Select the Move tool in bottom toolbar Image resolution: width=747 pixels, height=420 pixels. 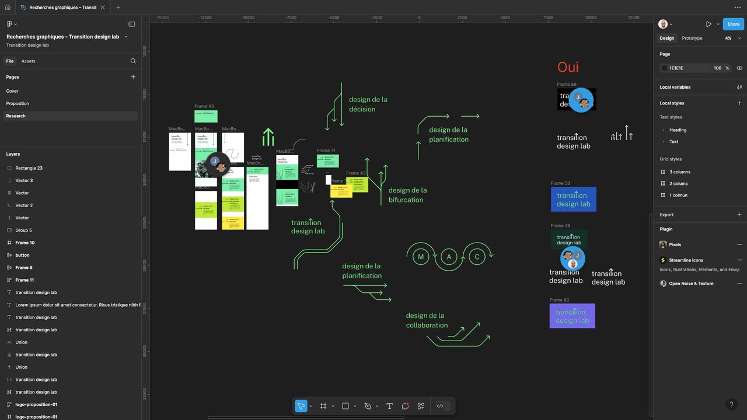tap(301, 406)
